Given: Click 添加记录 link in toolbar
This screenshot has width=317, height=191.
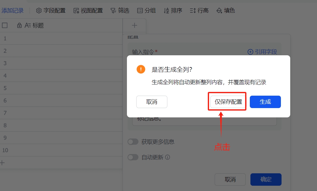Looking at the screenshot, I should 12,11.
